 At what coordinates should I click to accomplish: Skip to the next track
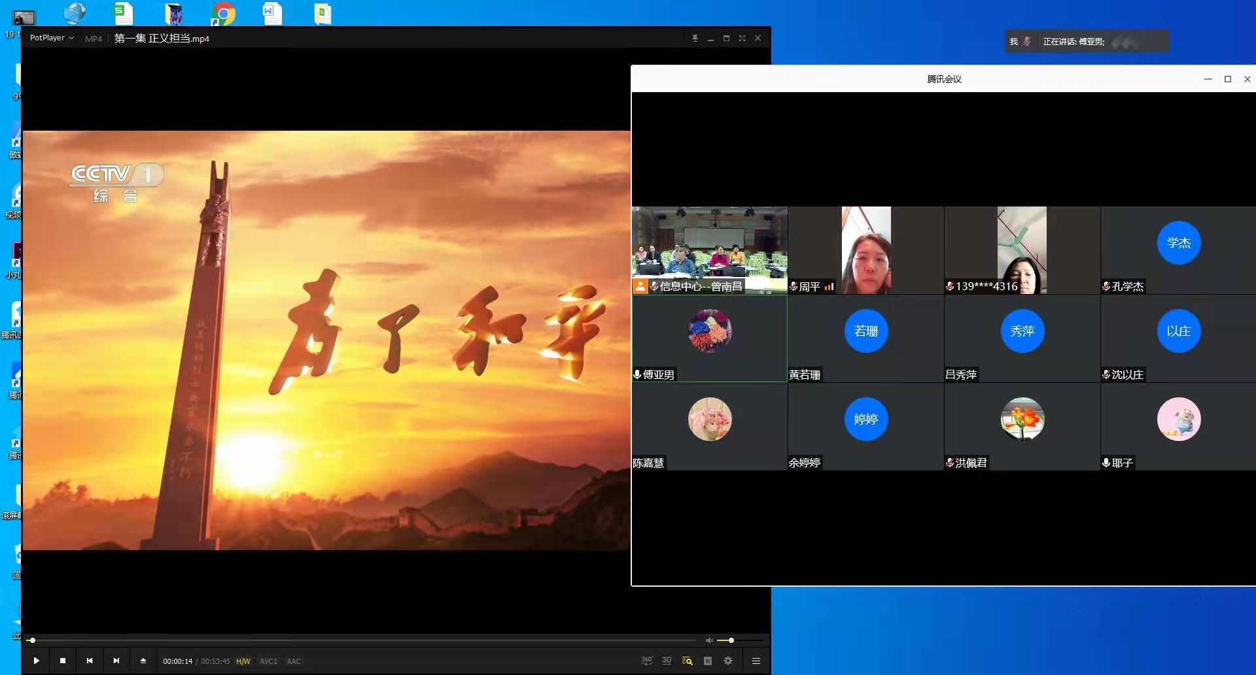click(116, 661)
